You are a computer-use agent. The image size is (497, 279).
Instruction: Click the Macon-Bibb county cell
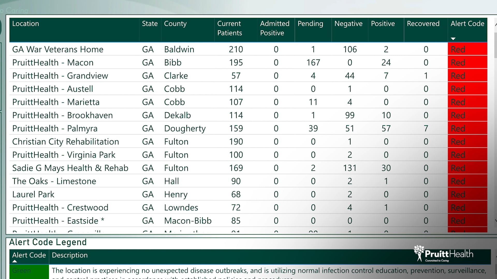(188, 221)
